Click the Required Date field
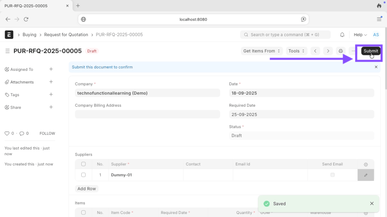The image size is (387, 217). tap(301, 115)
